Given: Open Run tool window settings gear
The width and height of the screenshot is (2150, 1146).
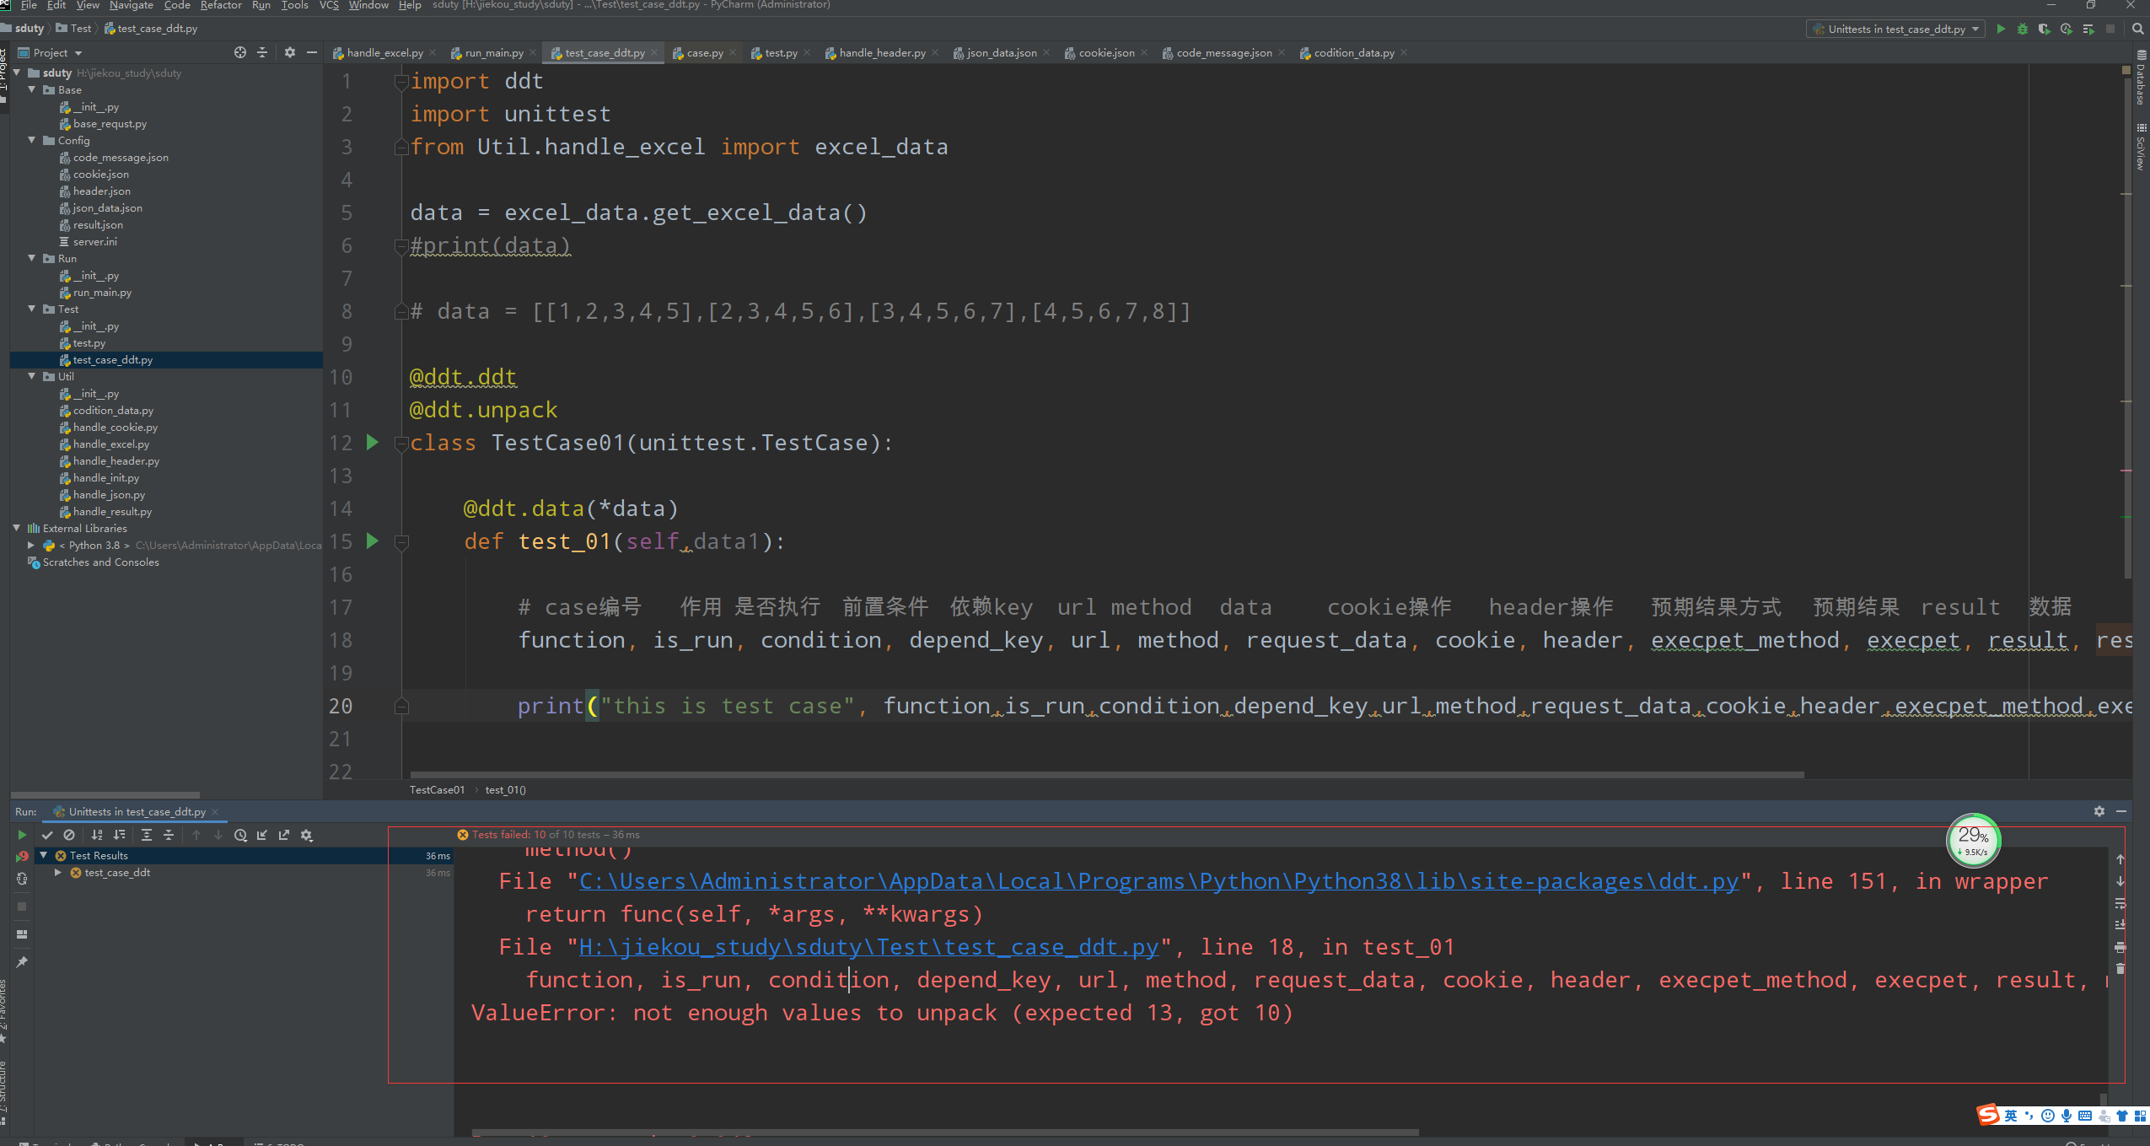Looking at the screenshot, I should click(x=2099, y=811).
